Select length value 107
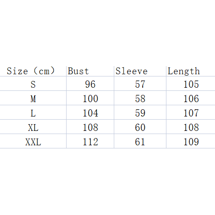Screen dimensions: 215x215 click(x=191, y=112)
